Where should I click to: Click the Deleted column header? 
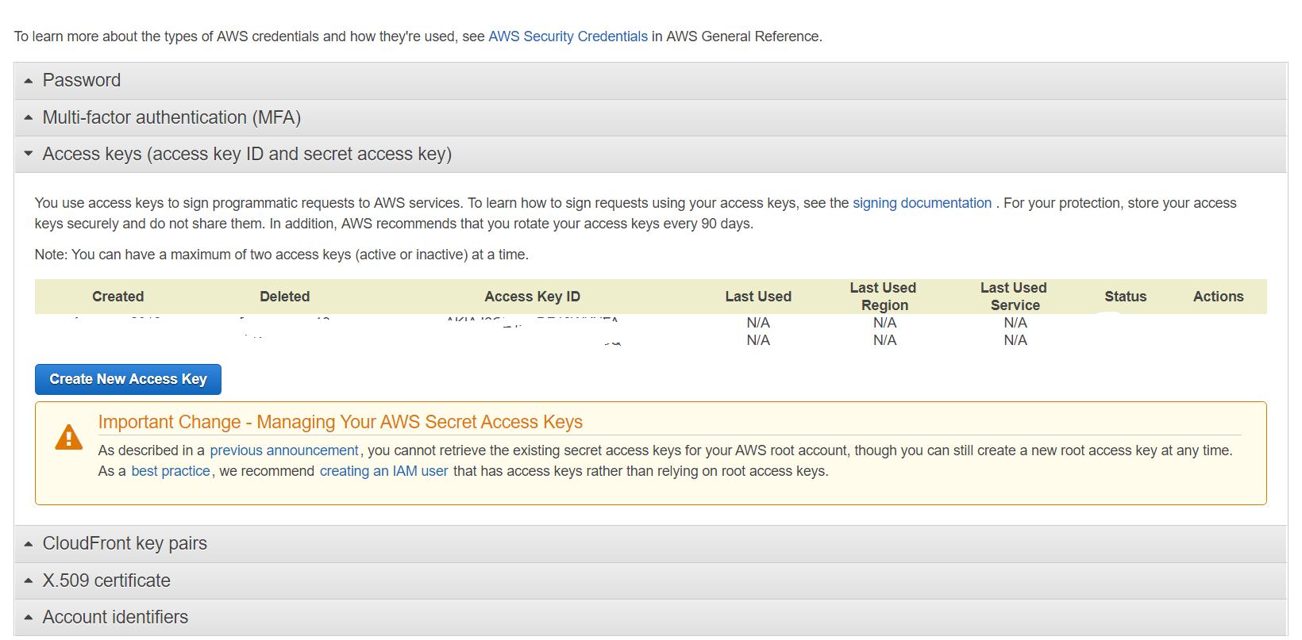[x=284, y=297]
